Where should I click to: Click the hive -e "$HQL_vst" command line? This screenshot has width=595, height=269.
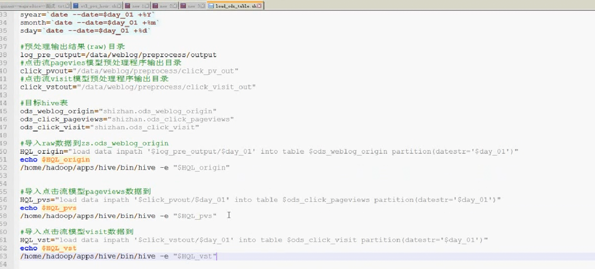(118, 256)
